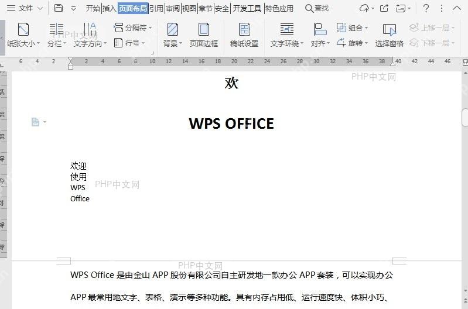Open the 安全 tab
Screen dimensions: 468x309
click(x=222, y=8)
